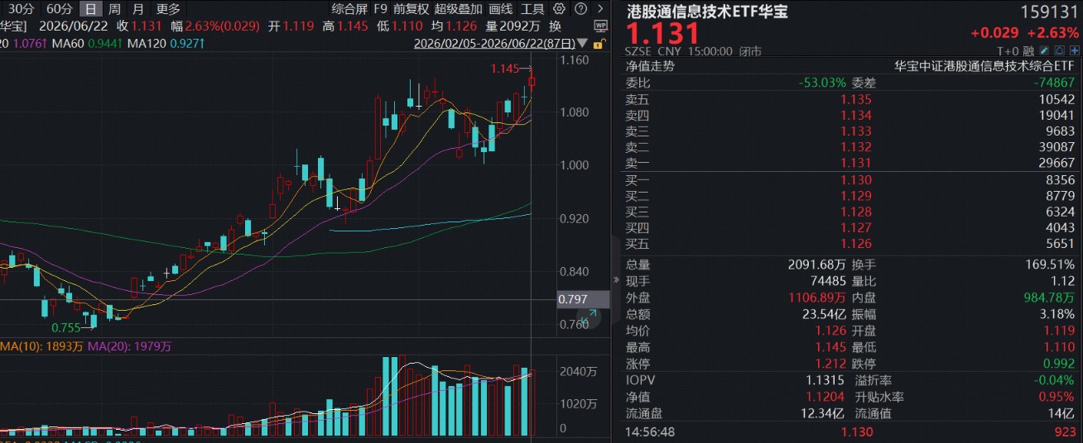Image resolution: width=1083 pixels, height=443 pixels.
Task: Click the 华宝中证港股通信息技术综合ETF fund name
Action: pos(984,66)
